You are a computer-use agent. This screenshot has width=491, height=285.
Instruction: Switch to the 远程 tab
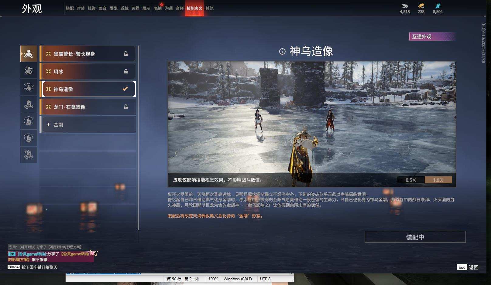coord(136,8)
